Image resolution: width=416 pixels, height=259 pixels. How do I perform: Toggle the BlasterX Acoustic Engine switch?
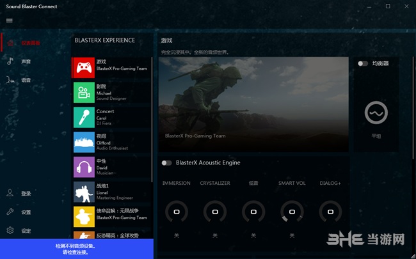(x=166, y=163)
